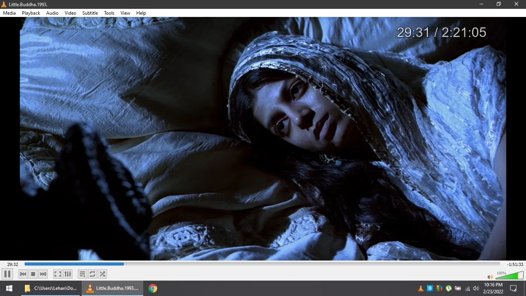Seek within the playback progress bar

coord(262,264)
